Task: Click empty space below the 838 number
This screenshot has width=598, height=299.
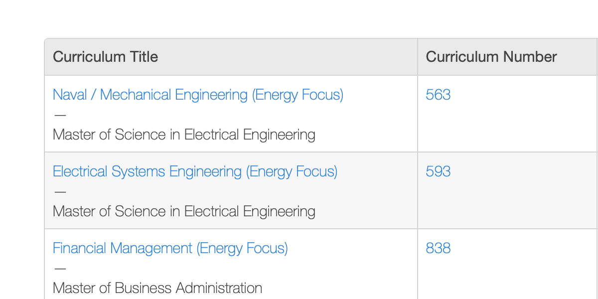Action: (x=507, y=278)
